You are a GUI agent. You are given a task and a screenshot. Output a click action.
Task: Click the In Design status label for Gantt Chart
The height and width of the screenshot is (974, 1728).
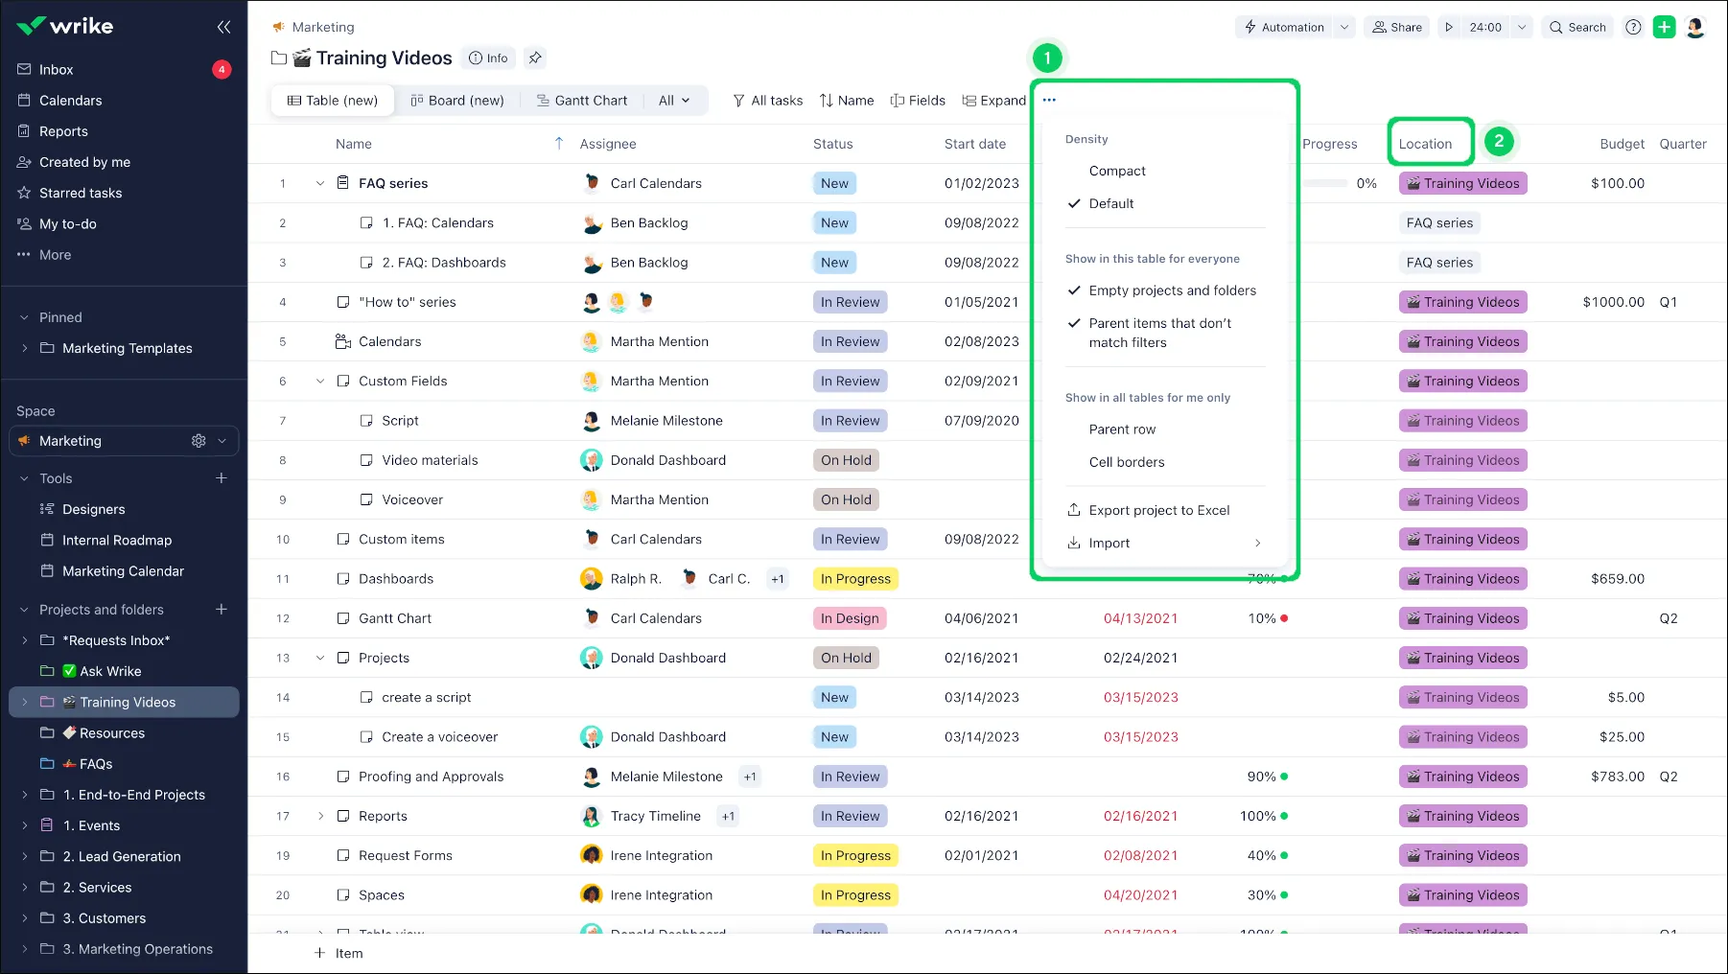849,618
